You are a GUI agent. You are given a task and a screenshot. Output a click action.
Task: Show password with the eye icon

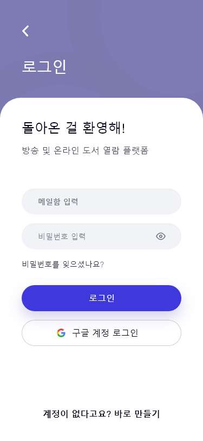click(x=161, y=236)
